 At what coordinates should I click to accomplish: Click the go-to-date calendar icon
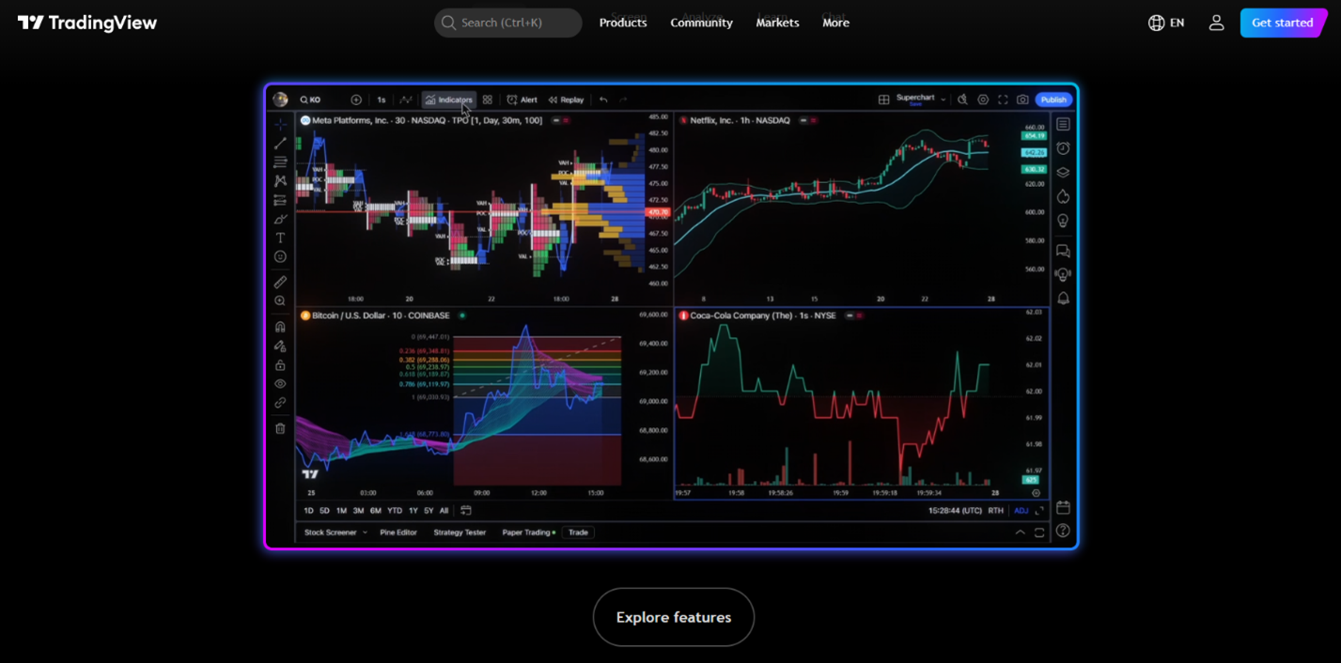point(466,511)
